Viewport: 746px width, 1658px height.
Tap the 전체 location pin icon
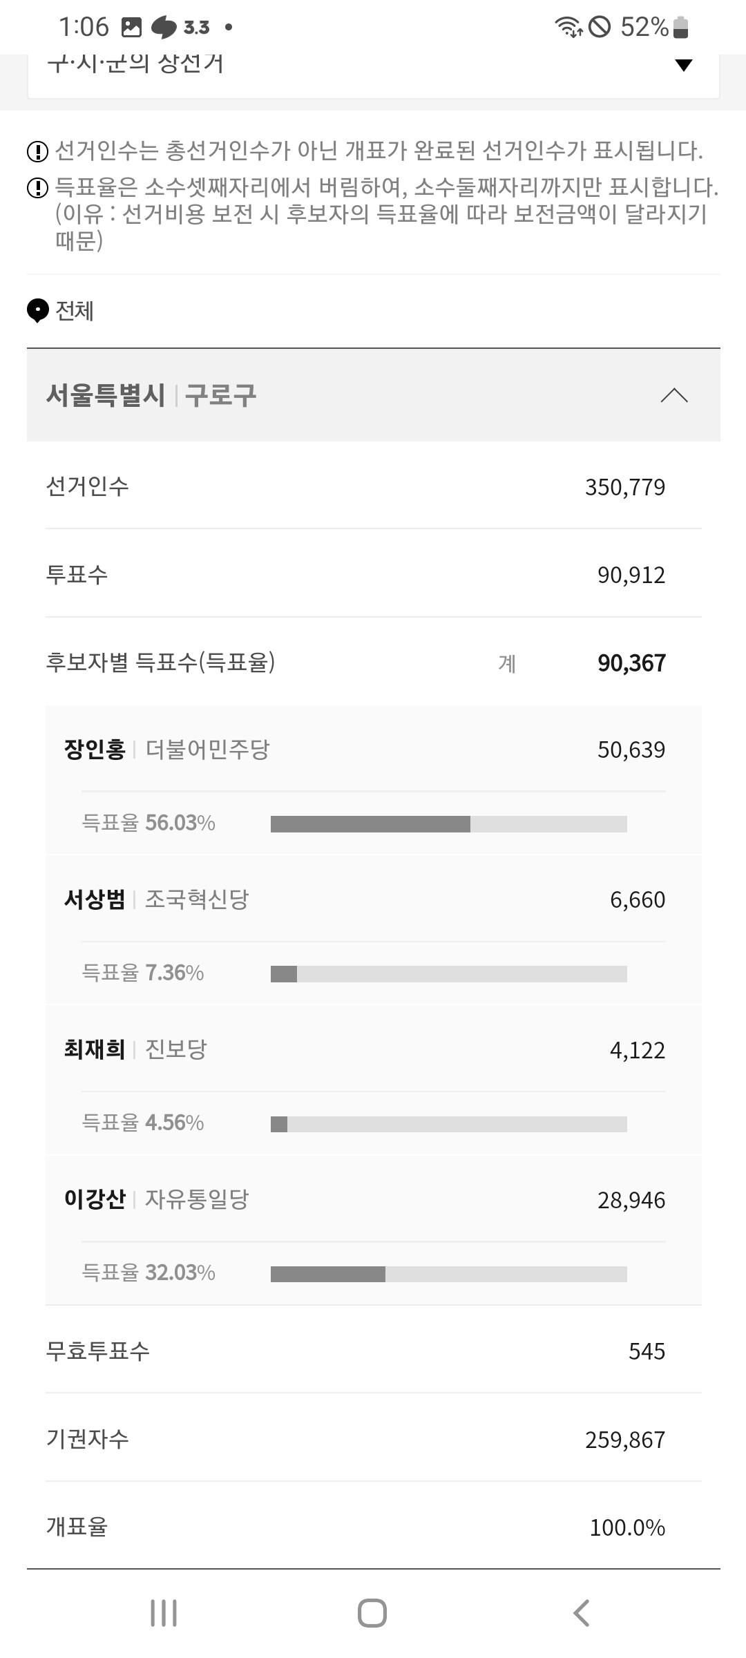click(x=37, y=311)
